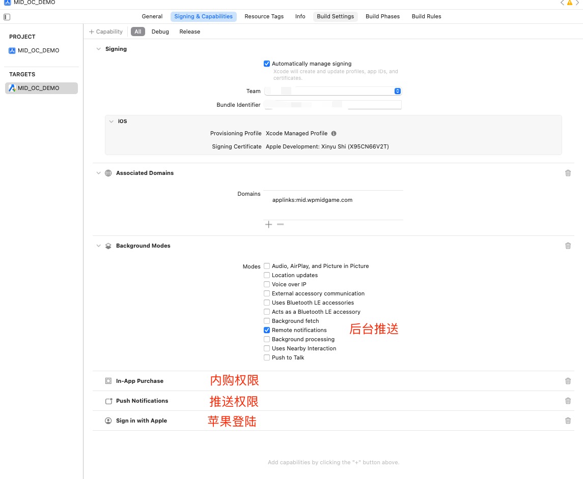Screen dimensions: 583x479
Task: Switch to the Info tab
Action: point(300,16)
